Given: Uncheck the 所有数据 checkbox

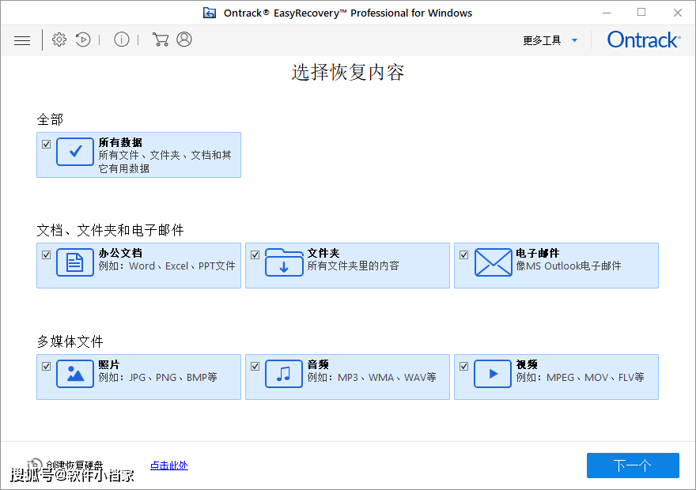Looking at the screenshot, I should (x=46, y=144).
